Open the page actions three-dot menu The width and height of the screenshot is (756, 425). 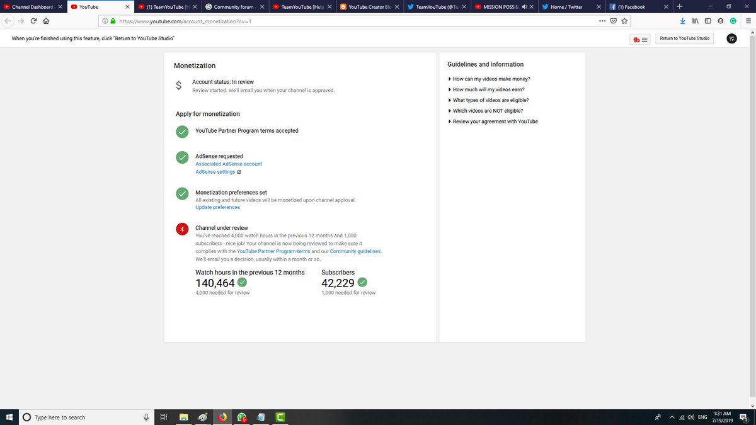click(x=602, y=20)
